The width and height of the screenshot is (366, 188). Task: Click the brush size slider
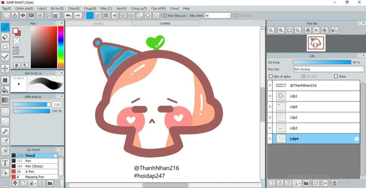click(x=31, y=105)
